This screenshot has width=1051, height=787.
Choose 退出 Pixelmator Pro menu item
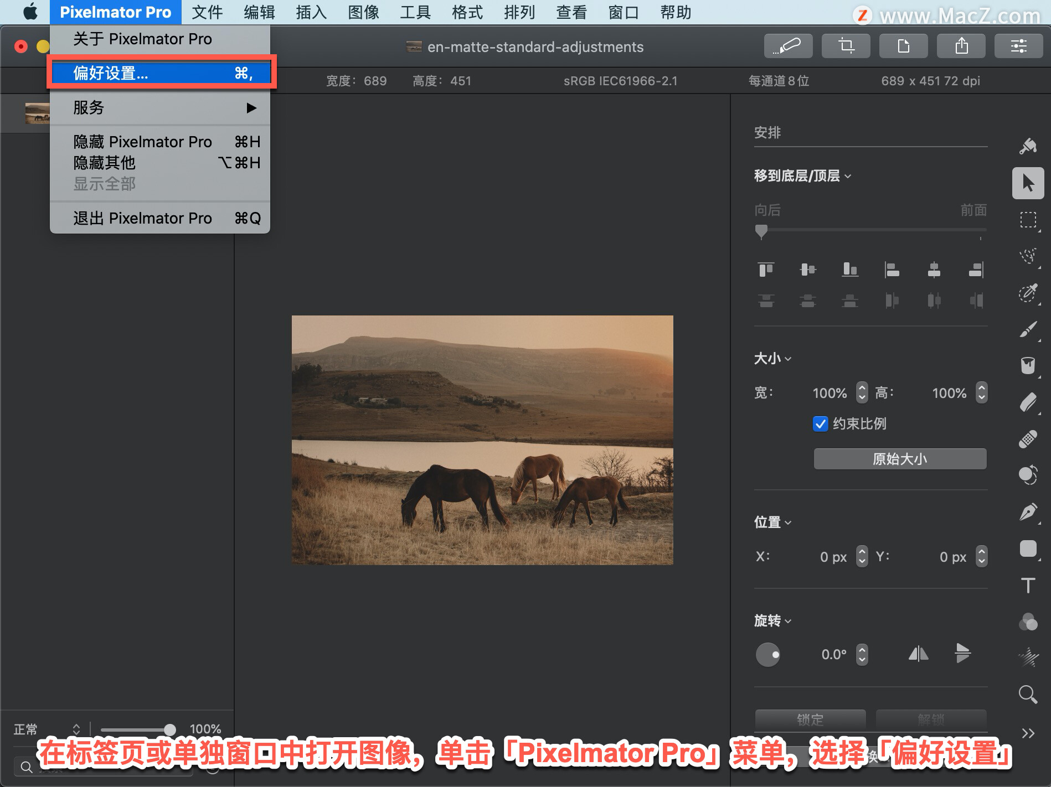[160, 218]
